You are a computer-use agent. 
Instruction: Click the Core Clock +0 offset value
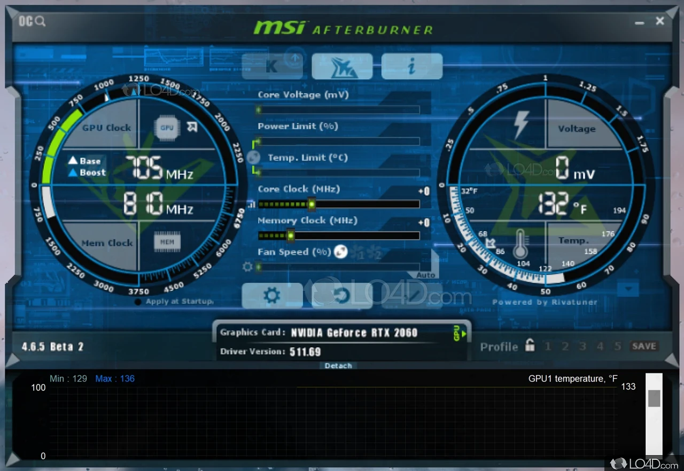coord(424,191)
